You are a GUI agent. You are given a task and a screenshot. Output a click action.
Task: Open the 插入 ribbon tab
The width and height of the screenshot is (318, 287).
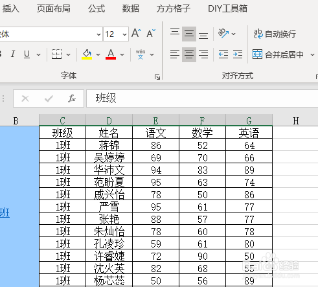(11, 8)
